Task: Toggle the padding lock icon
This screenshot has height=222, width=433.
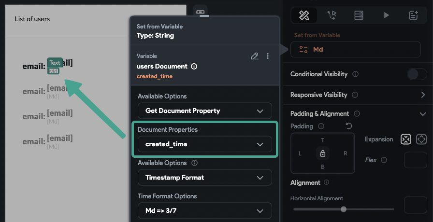Action: pos(322,153)
